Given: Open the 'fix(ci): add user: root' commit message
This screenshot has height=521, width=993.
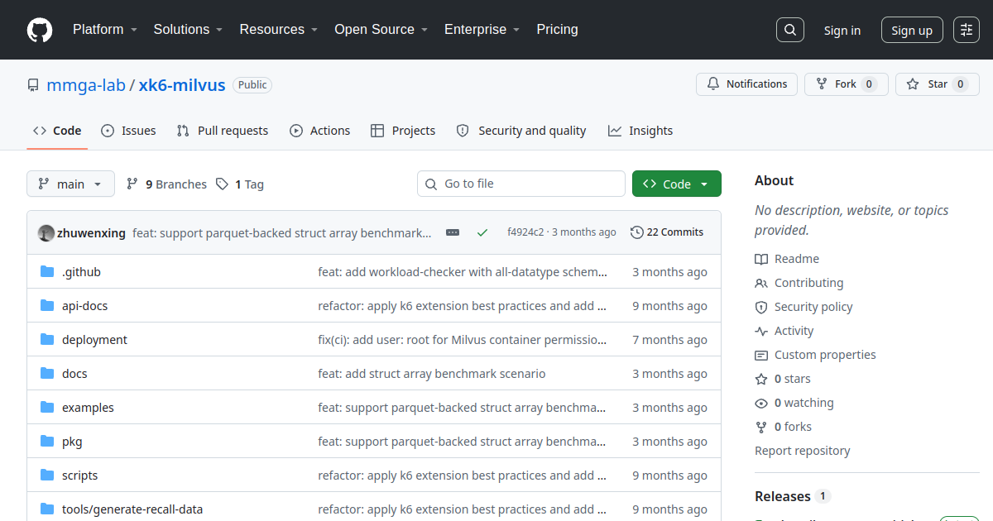Looking at the screenshot, I should tap(463, 340).
